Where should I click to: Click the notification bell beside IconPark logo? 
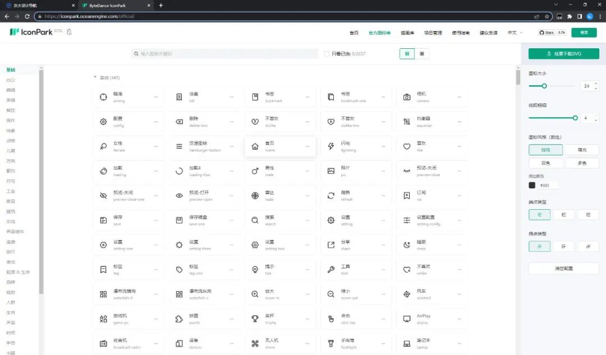pos(69,32)
